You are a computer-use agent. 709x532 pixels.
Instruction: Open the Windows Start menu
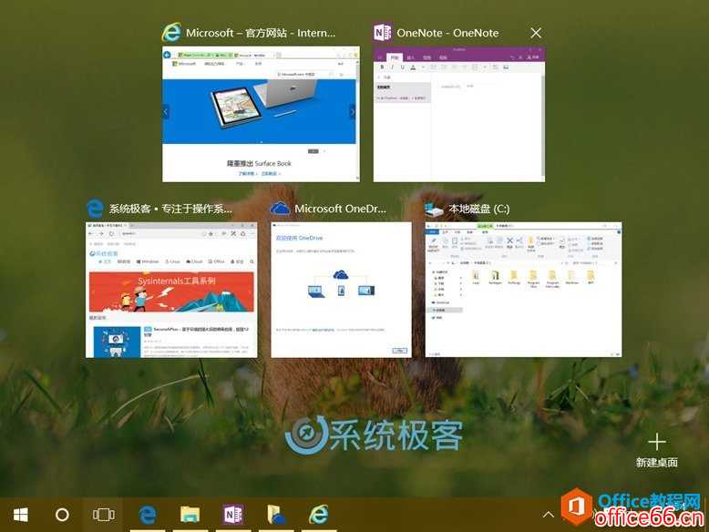20,515
